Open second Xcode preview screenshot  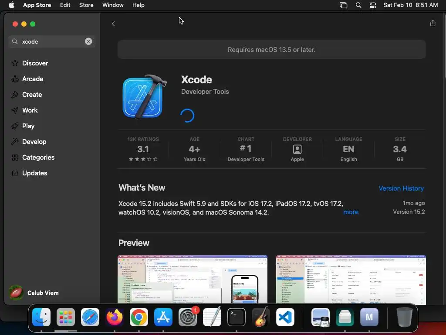coord(351,279)
